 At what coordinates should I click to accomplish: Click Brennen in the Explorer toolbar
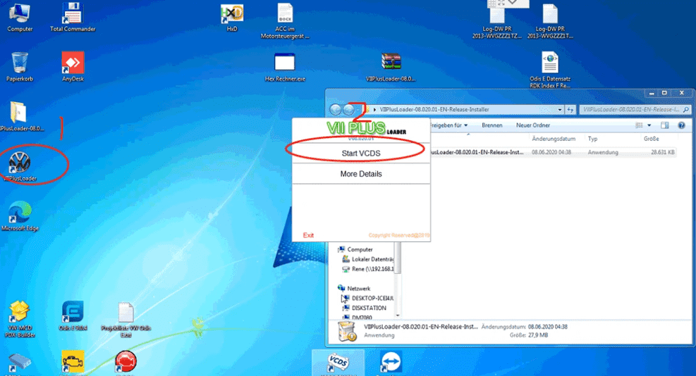coord(492,125)
